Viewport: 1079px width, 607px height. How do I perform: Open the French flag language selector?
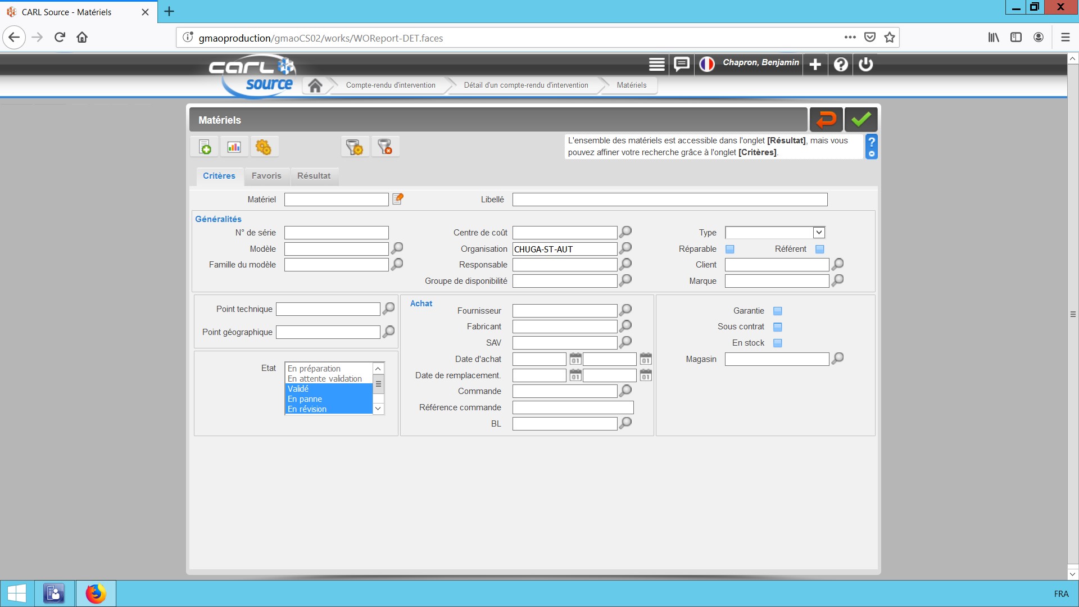pos(706,64)
